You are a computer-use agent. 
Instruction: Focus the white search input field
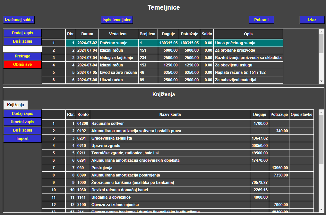click(x=22, y=49)
